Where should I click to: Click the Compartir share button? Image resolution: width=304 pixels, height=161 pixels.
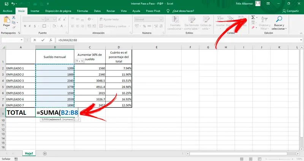(291, 11)
